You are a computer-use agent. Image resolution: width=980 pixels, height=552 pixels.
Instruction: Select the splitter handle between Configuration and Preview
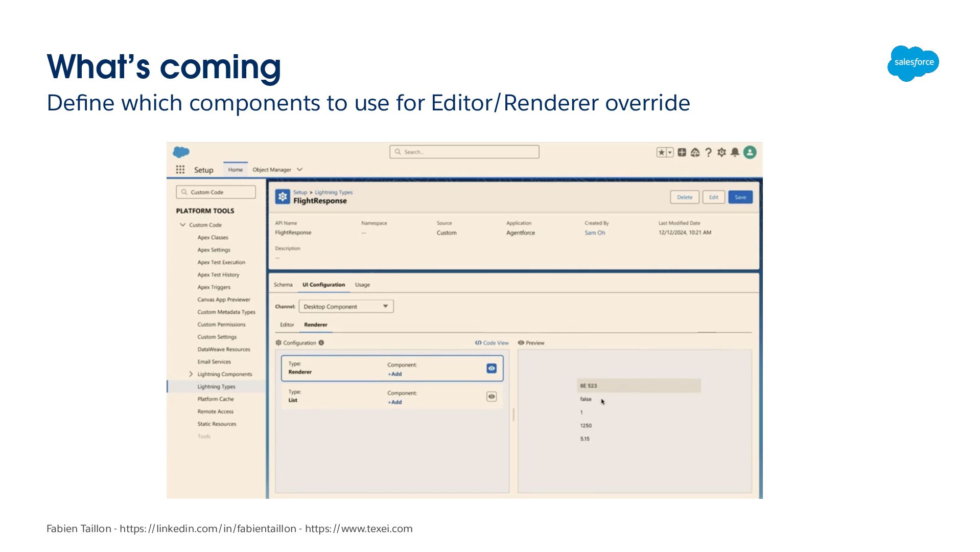tap(514, 415)
